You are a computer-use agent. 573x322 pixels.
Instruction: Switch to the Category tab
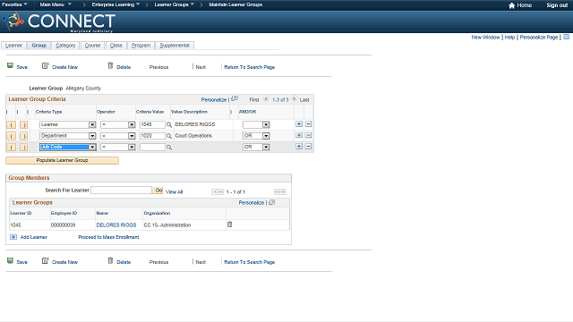point(65,46)
